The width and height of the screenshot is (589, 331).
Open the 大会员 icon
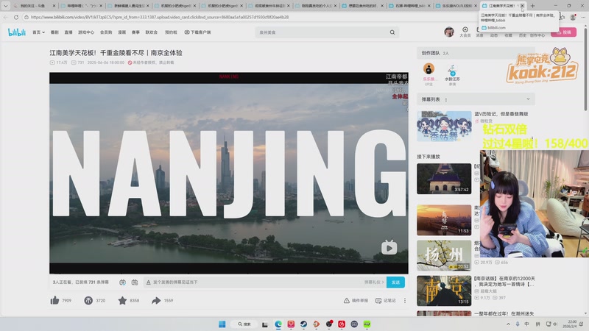465,32
